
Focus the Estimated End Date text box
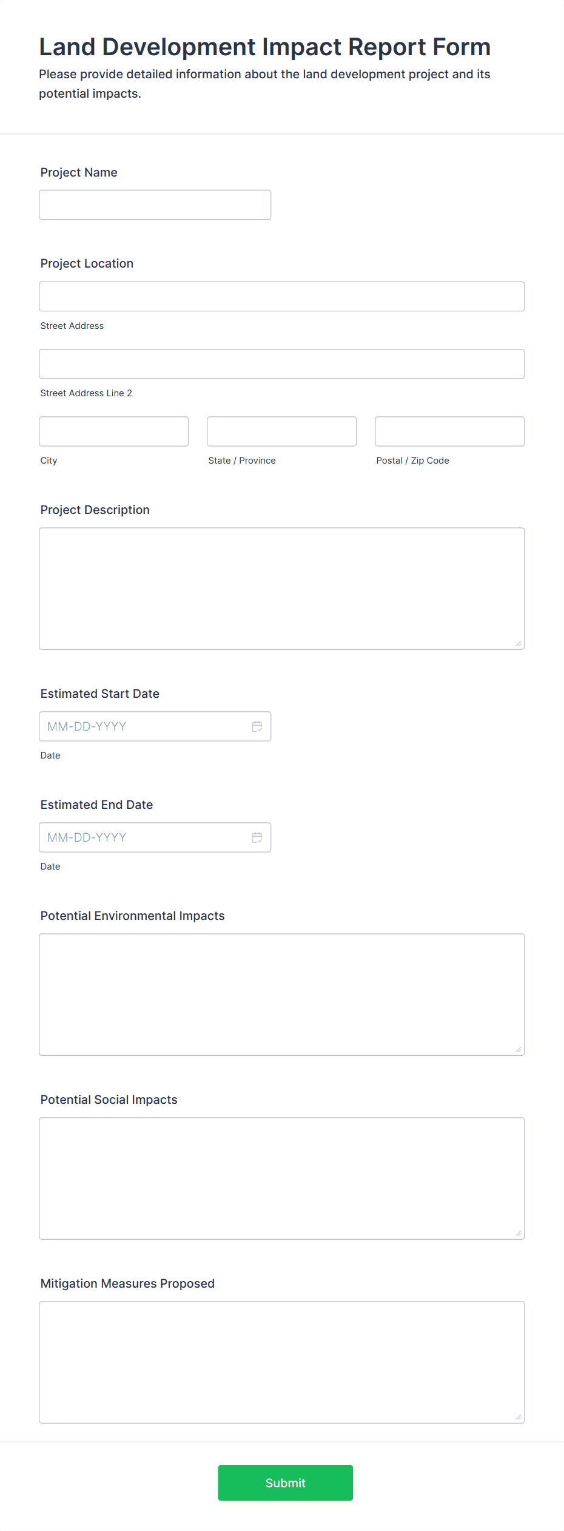pyautogui.click(x=146, y=837)
